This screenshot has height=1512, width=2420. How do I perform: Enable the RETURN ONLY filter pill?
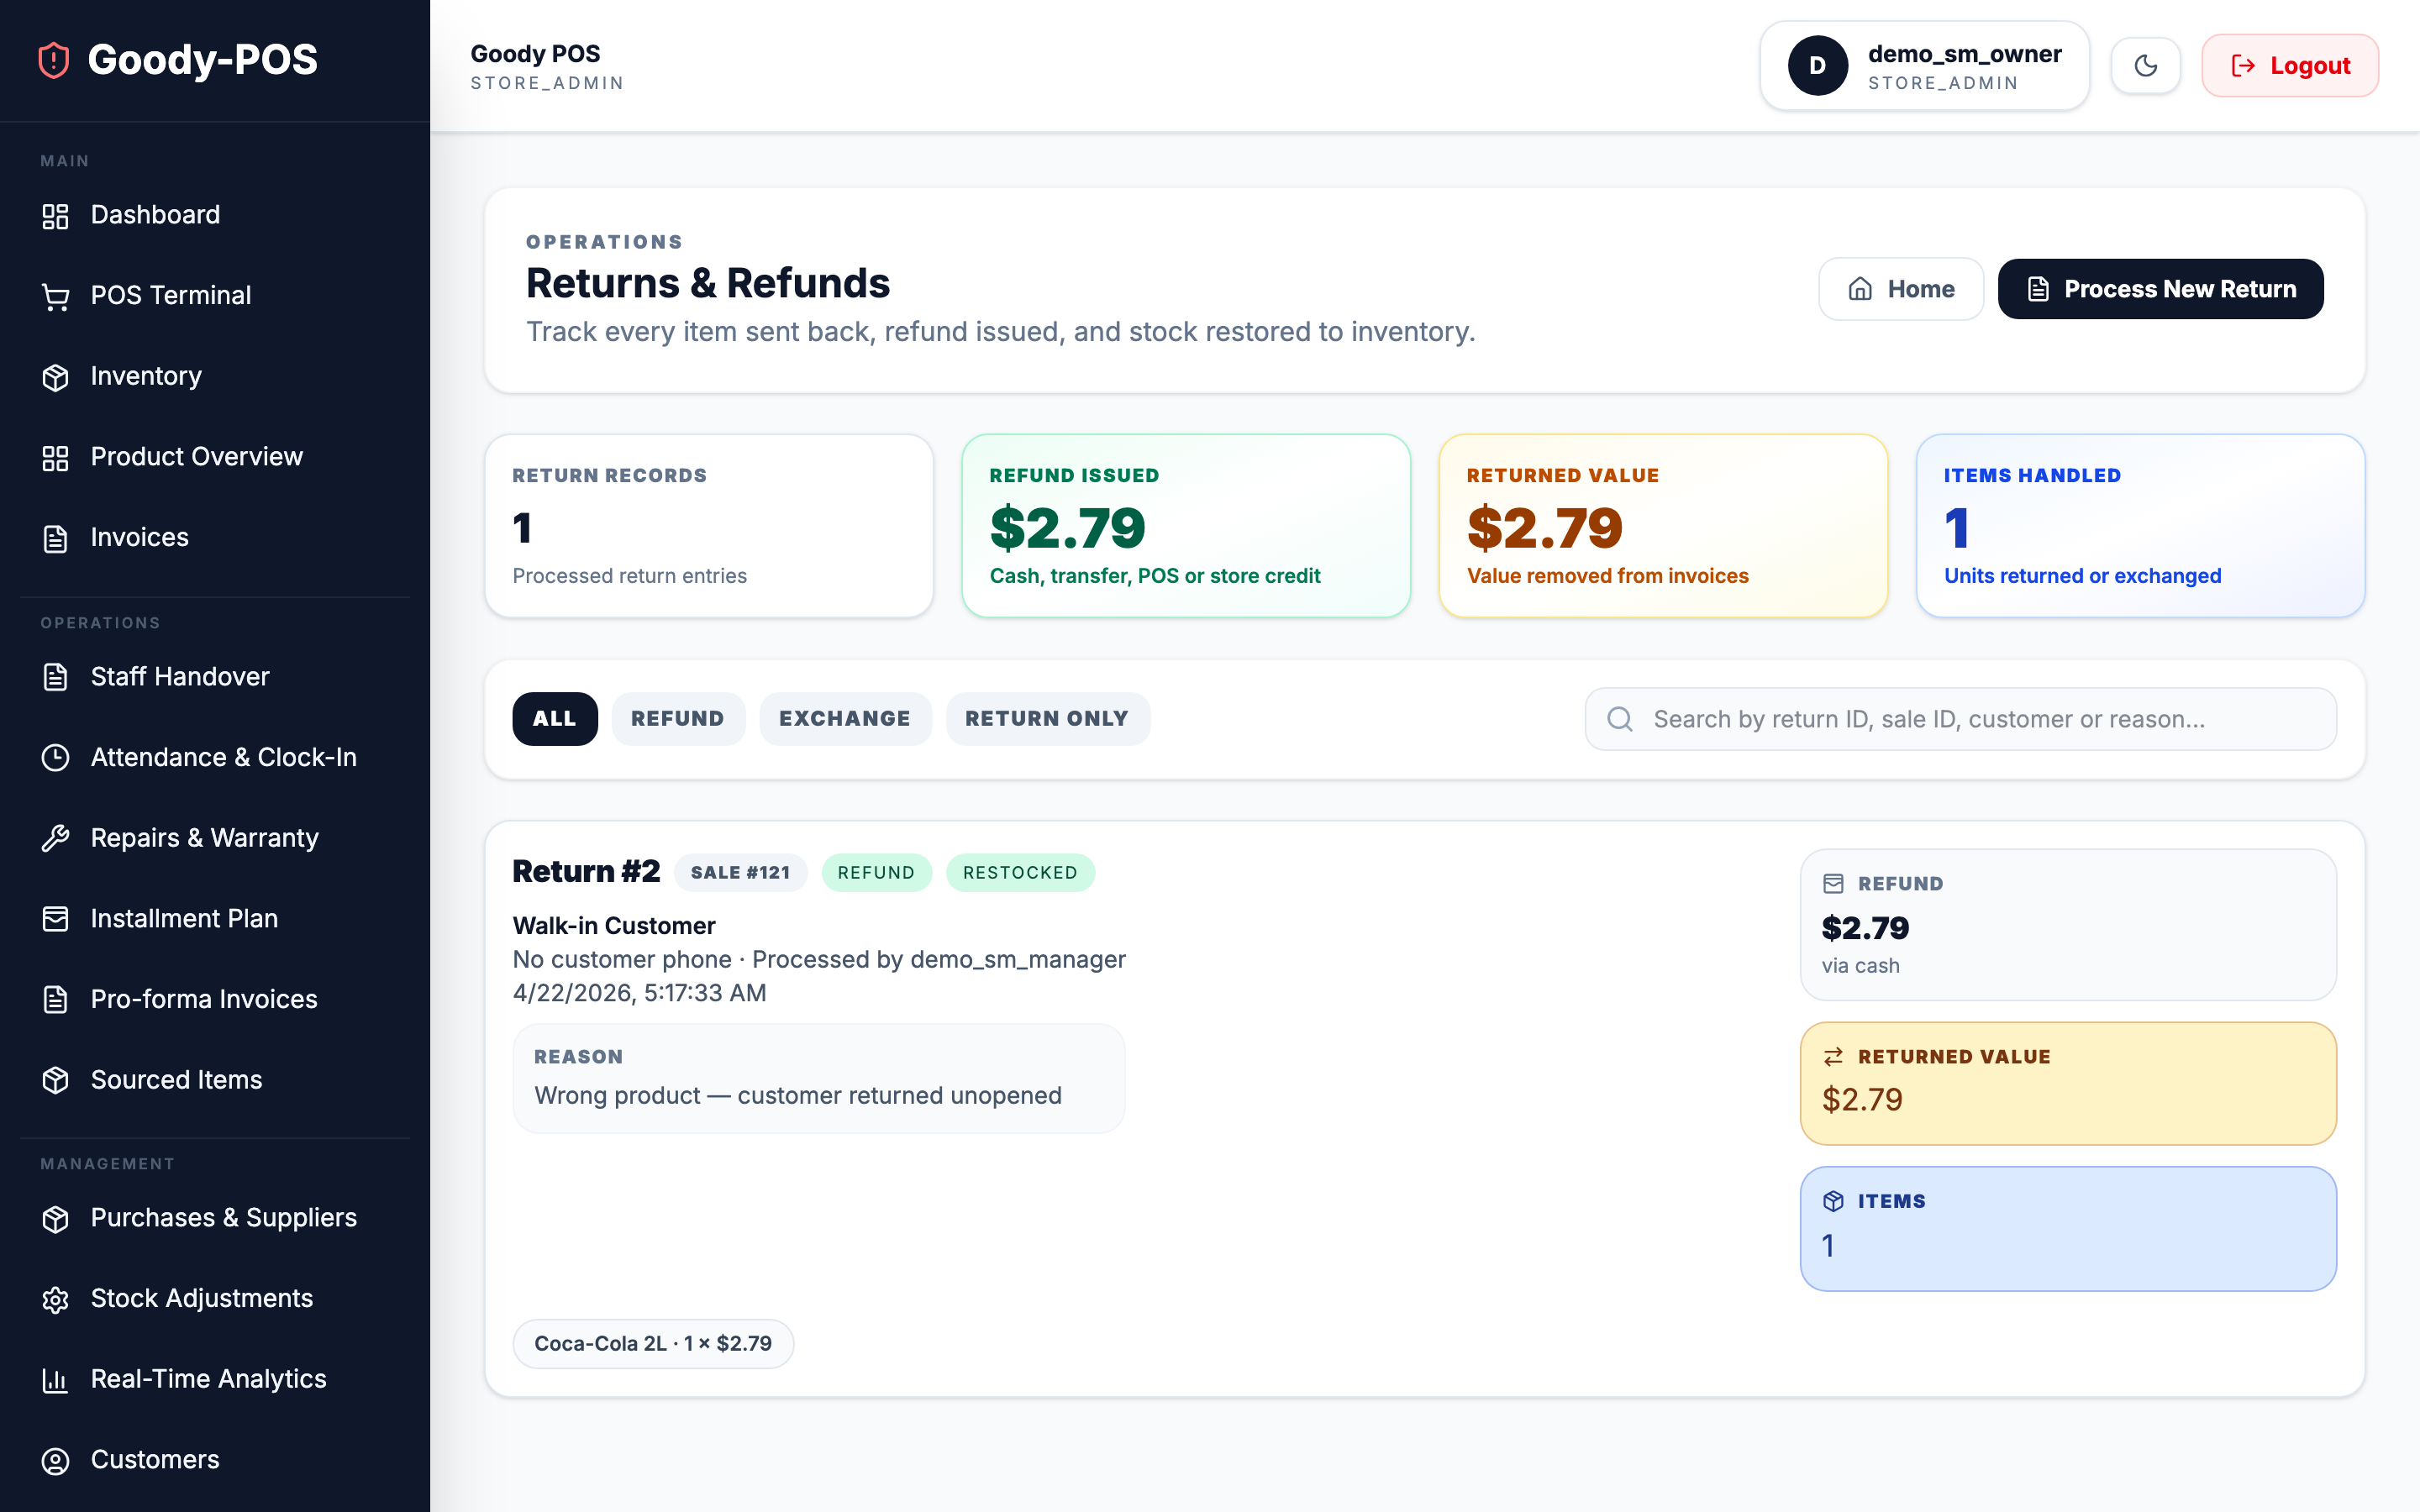pos(1047,718)
